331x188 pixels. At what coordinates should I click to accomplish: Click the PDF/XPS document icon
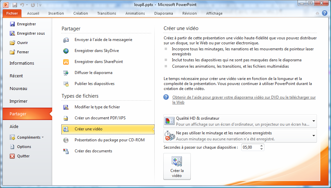[66, 118]
